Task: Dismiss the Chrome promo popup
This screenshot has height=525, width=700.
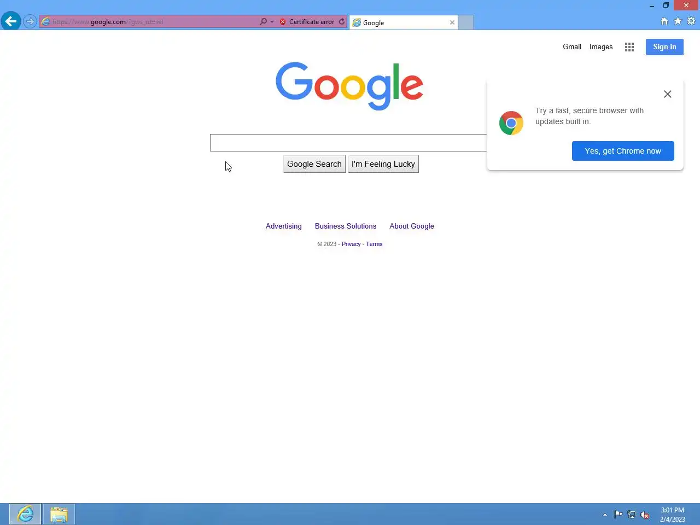Action: tap(668, 94)
